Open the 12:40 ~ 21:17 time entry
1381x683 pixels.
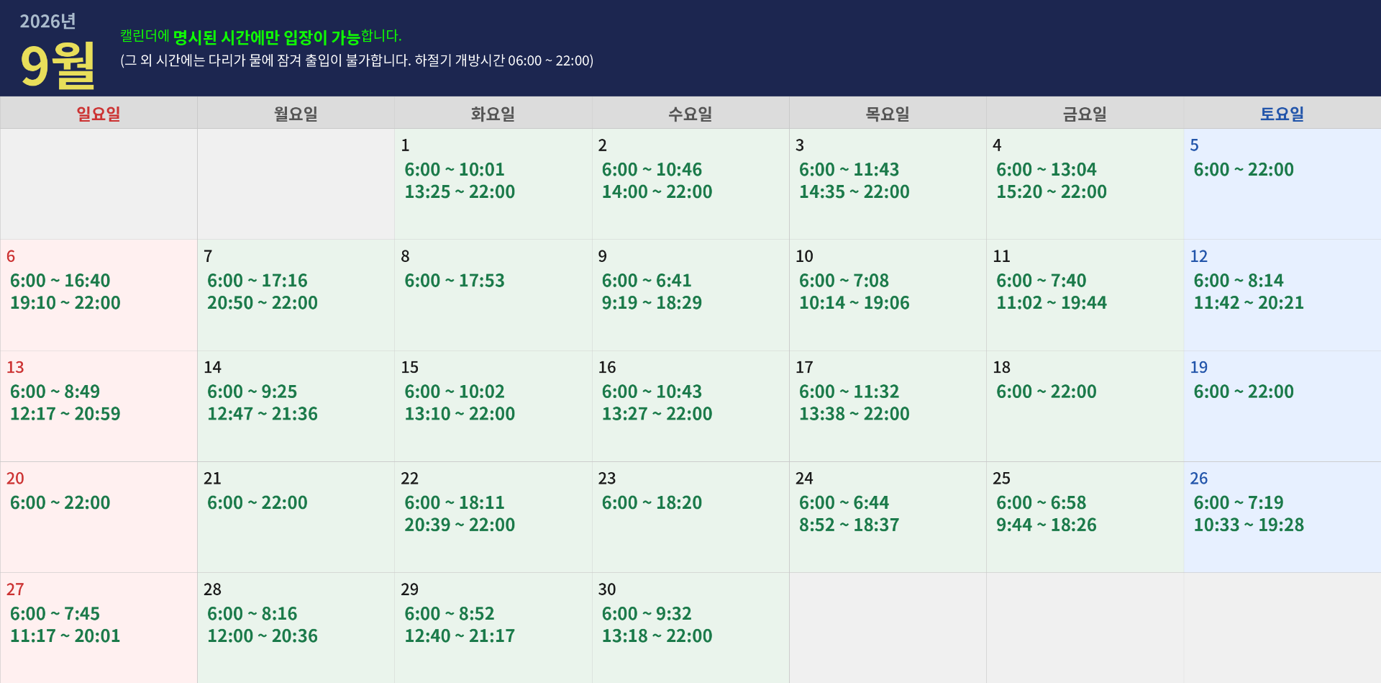point(460,636)
